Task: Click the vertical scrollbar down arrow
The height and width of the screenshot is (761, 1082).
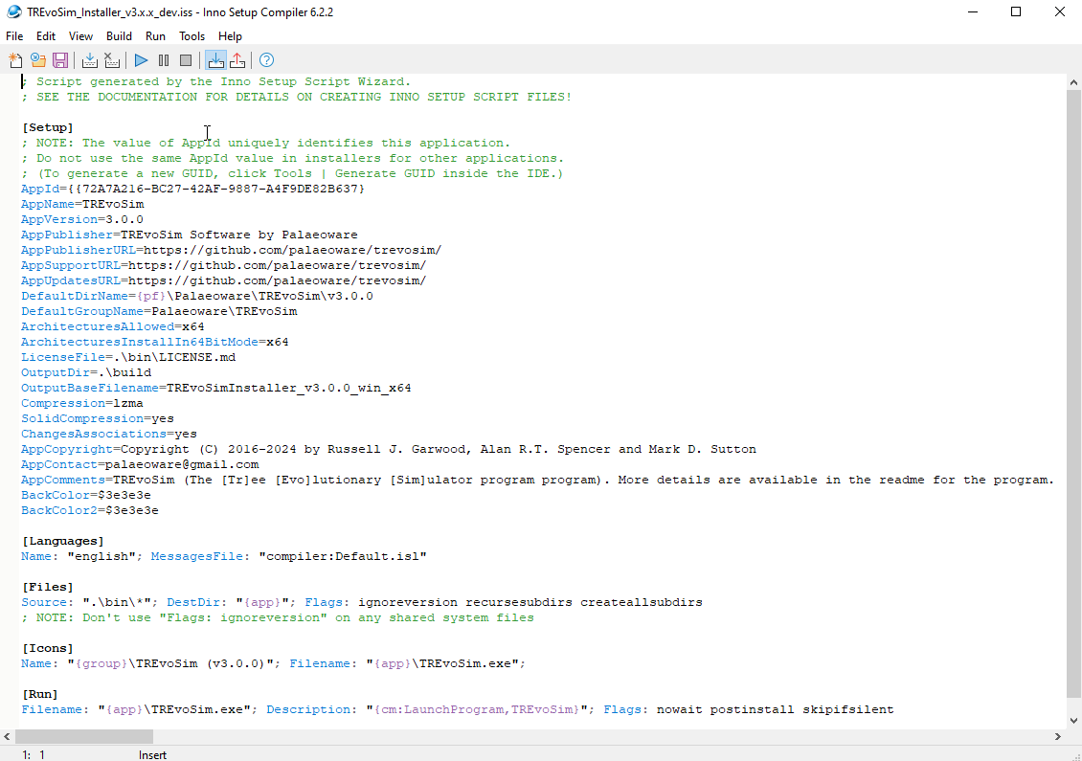Action: coord(1073,720)
